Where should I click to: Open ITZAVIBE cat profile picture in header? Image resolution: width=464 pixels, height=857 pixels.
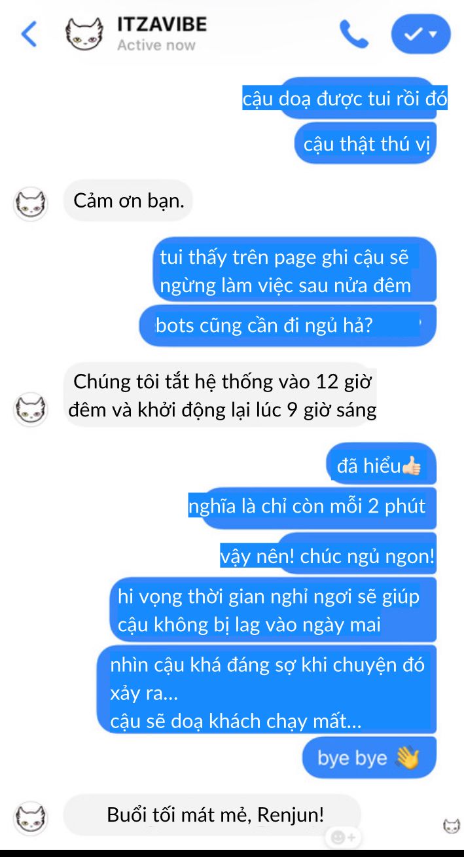pyautogui.click(x=84, y=33)
